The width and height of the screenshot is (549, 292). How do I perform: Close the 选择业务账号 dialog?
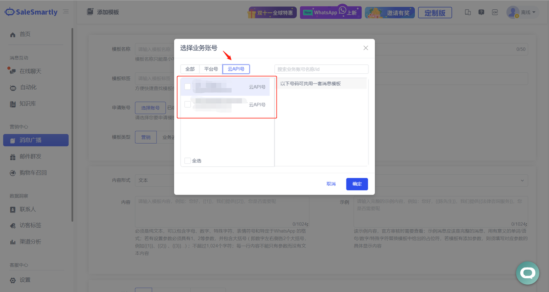click(365, 48)
